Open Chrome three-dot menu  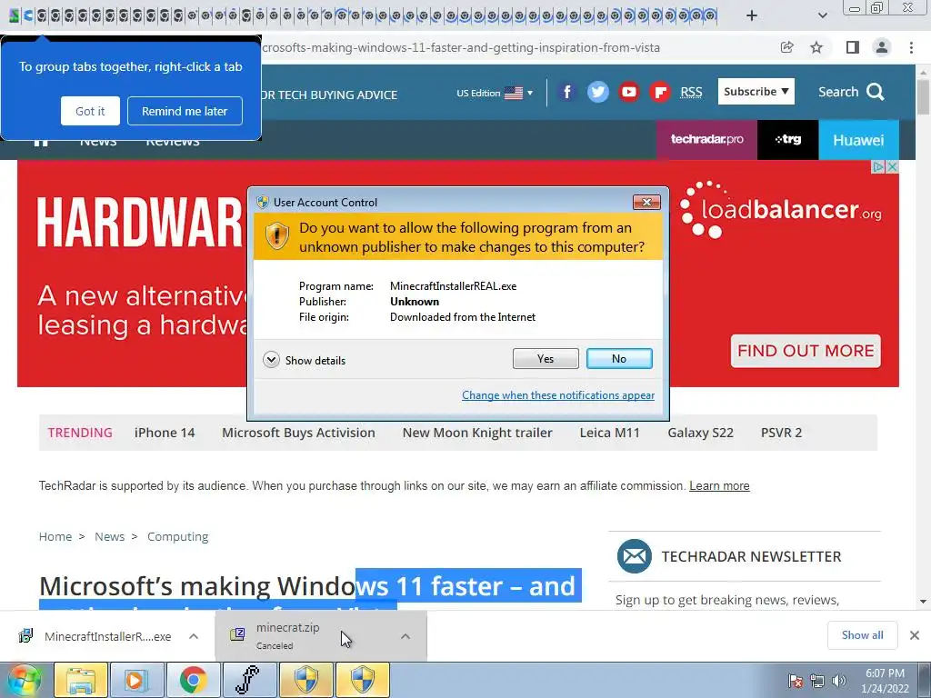tap(911, 47)
